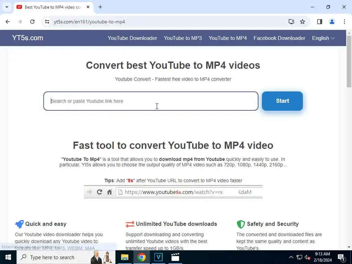This screenshot has height=264, width=352.
Task: Close the YouTube to MP4 tab
Action: pos(88,7)
